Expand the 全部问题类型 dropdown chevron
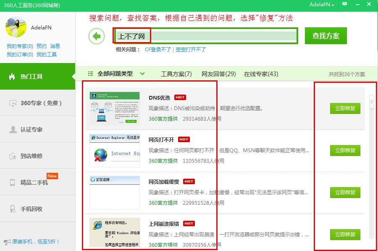This screenshot has height=251, width=378. pyautogui.click(x=142, y=74)
